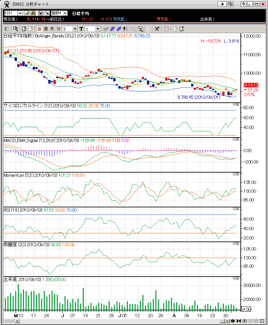Click the binoculars search icon
Image resolution: width=268 pixels, height=325 pixels.
pyautogui.click(x=33, y=13)
